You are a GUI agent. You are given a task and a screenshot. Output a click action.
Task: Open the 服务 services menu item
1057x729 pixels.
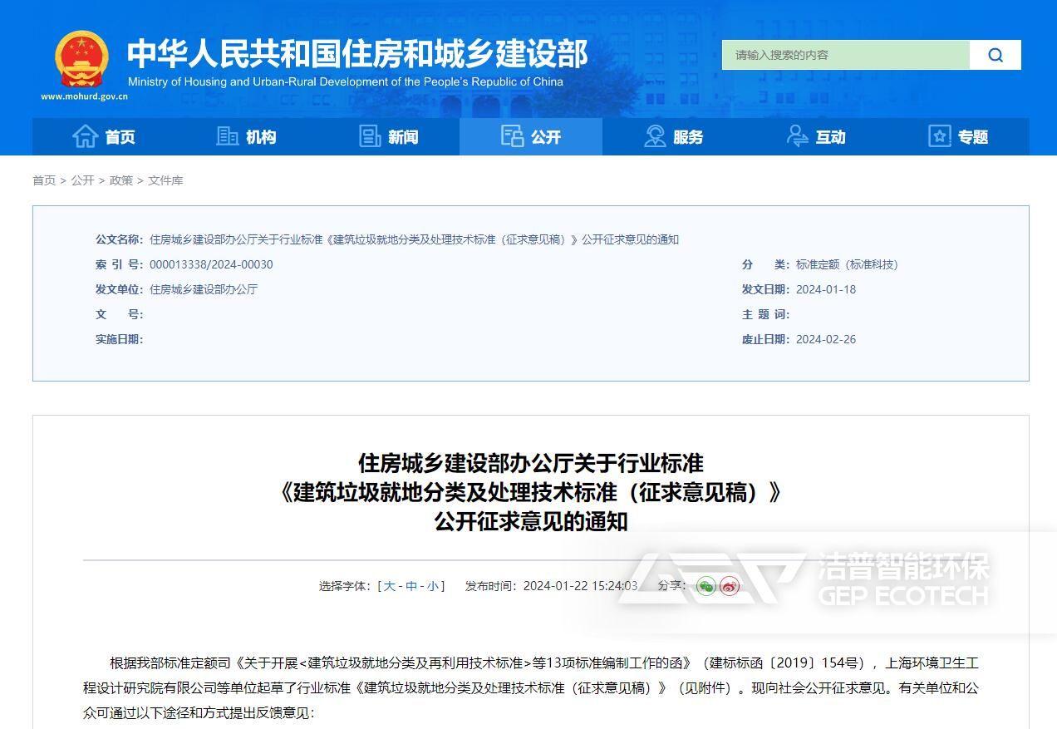(x=686, y=136)
